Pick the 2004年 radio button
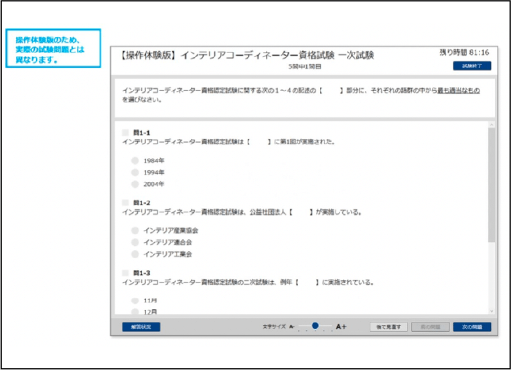 pyautogui.click(x=135, y=184)
